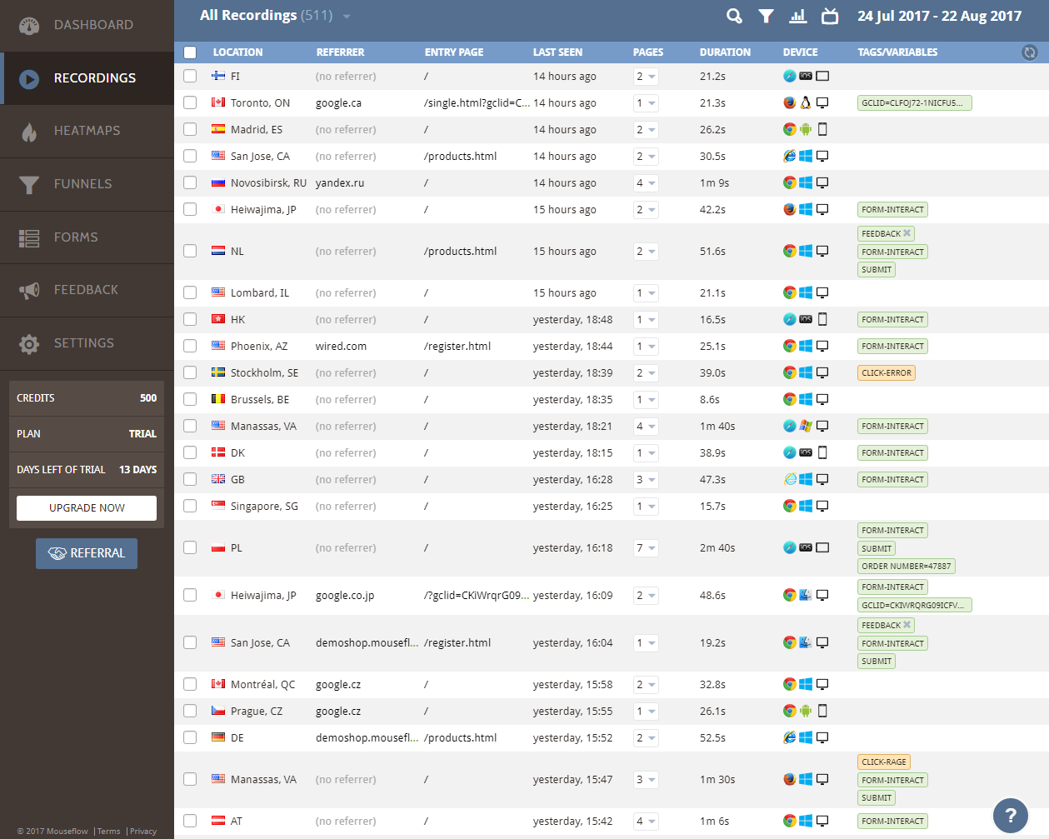The width and height of the screenshot is (1049, 839).
Task: Sort recordings by Duration column header
Action: point(725,52)
